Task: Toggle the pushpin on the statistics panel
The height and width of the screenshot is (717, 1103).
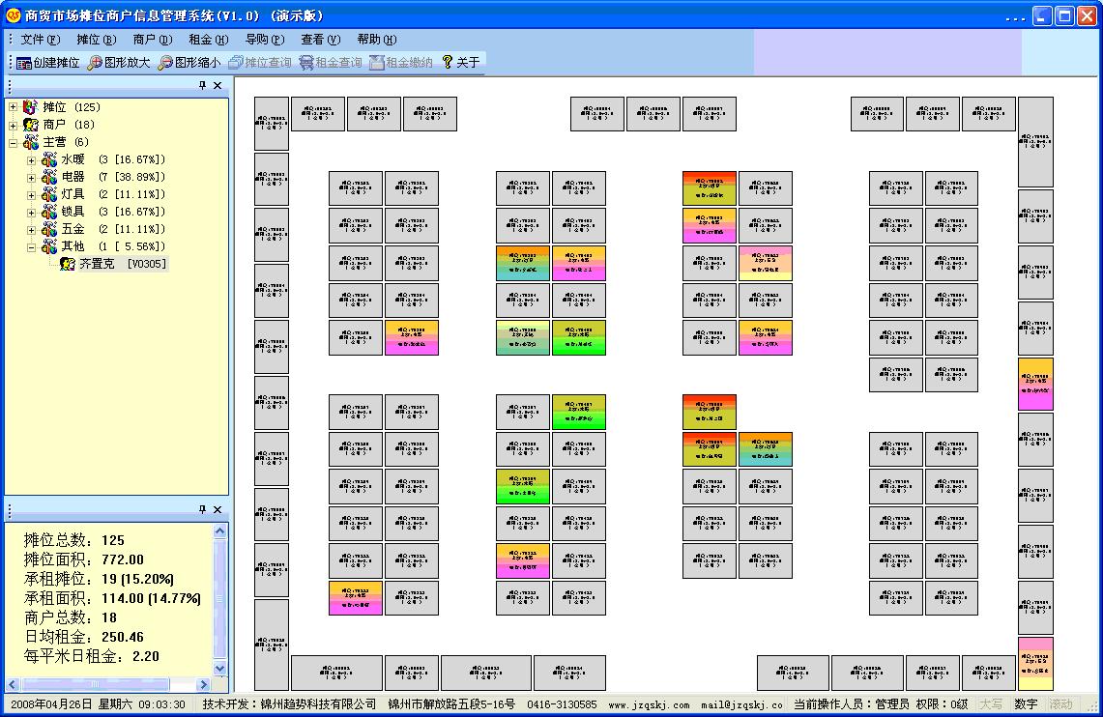Action: click(x=202, y=509)
